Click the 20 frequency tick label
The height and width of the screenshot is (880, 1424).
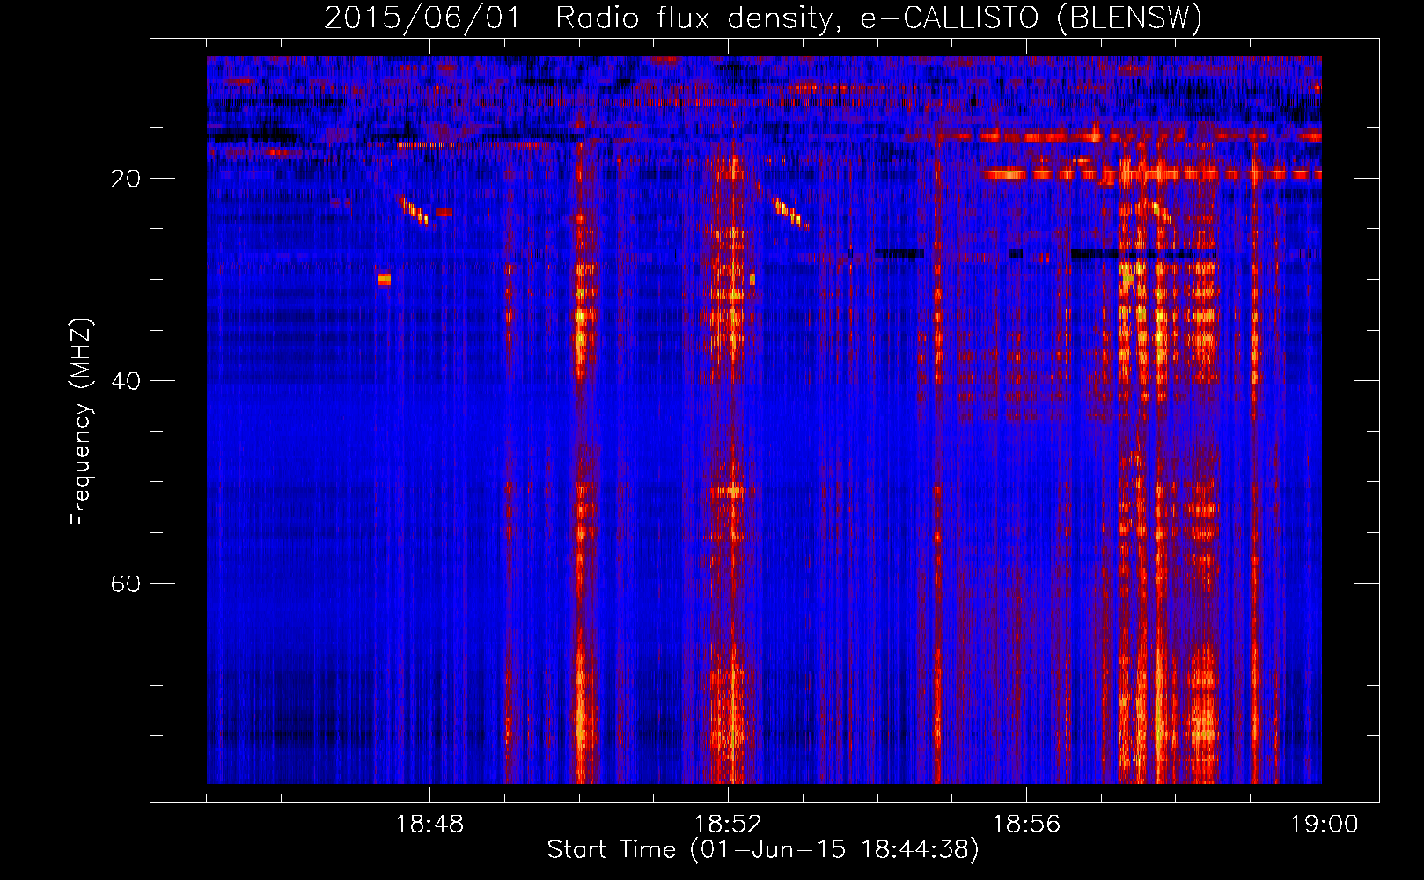click(127, 179)
